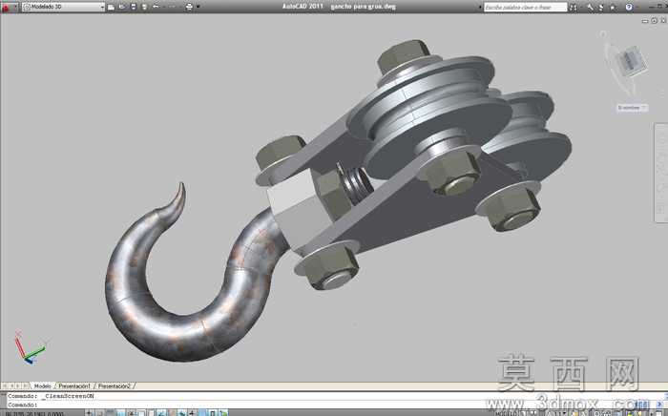Image resolution: width=668 pixels, height=416 pixels.
Task: Toggle Ortho mode in the status bar
Action: 120,412
